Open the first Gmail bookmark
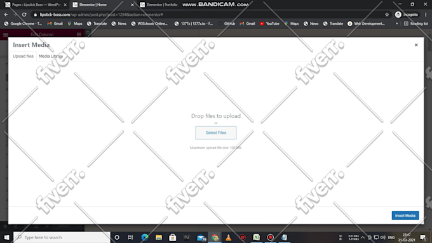Viewport: 432px width, 243px height. click(x=55, y=23)
